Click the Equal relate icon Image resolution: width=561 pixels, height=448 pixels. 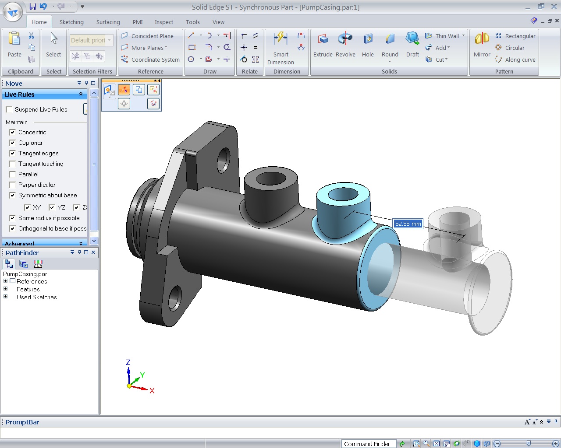[256, 47]
